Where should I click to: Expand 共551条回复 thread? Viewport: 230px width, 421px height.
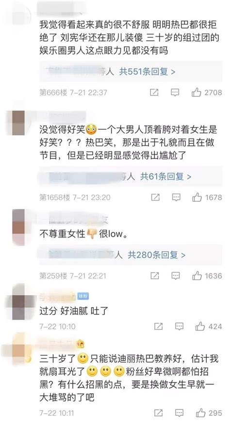[x=148, y=71]
